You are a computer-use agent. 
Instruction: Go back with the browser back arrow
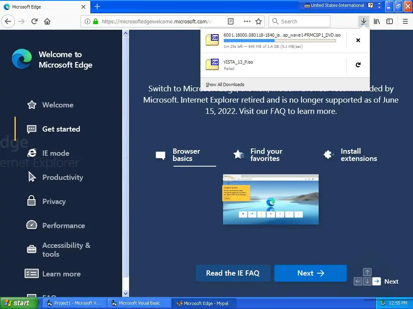(x=8, y=21)
